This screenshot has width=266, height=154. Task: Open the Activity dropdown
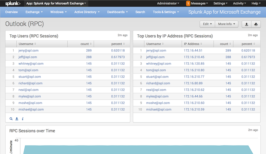point(239,3)
